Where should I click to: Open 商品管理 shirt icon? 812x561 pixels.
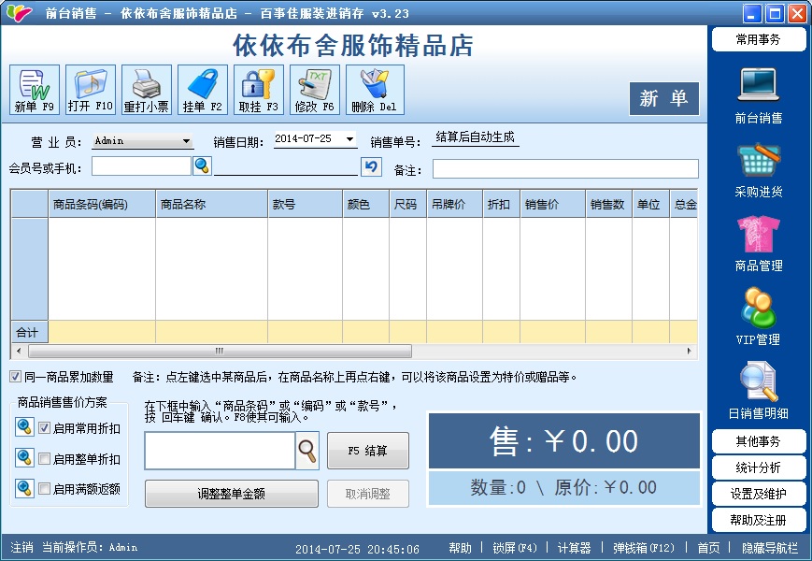click(x=758, y=244)
